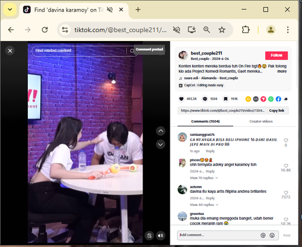Follow best_couple211 account

276,56
